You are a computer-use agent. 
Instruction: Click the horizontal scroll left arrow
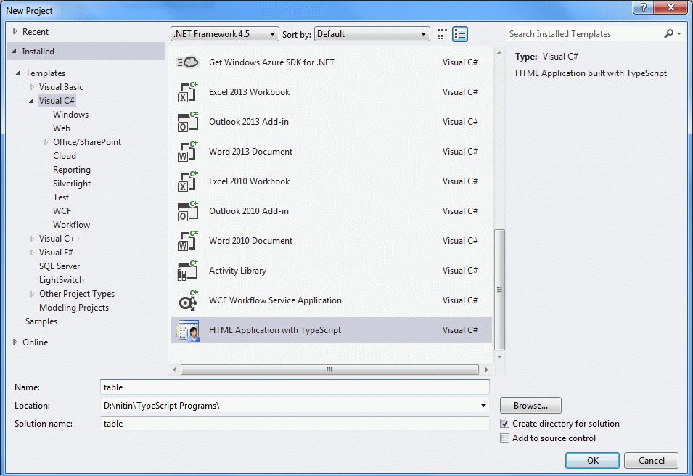[173, 369]
